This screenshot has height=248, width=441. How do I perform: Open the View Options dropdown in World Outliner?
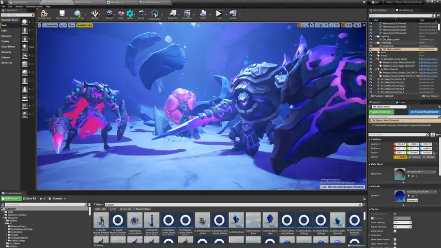tap(430, 96)
